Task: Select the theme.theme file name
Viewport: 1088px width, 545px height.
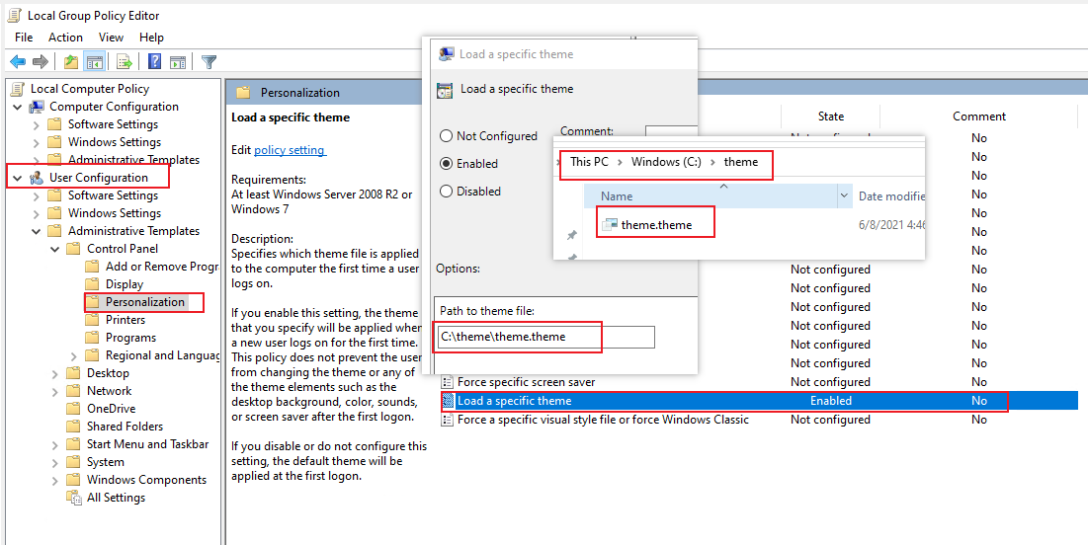Action: point(656,225)
